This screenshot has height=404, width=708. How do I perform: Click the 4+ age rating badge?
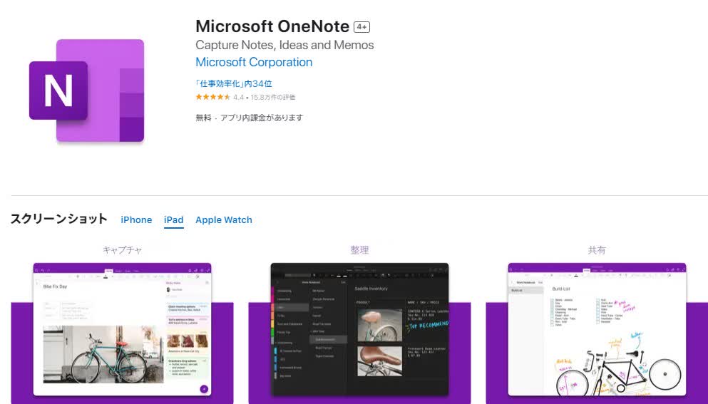tap(361, 27)
